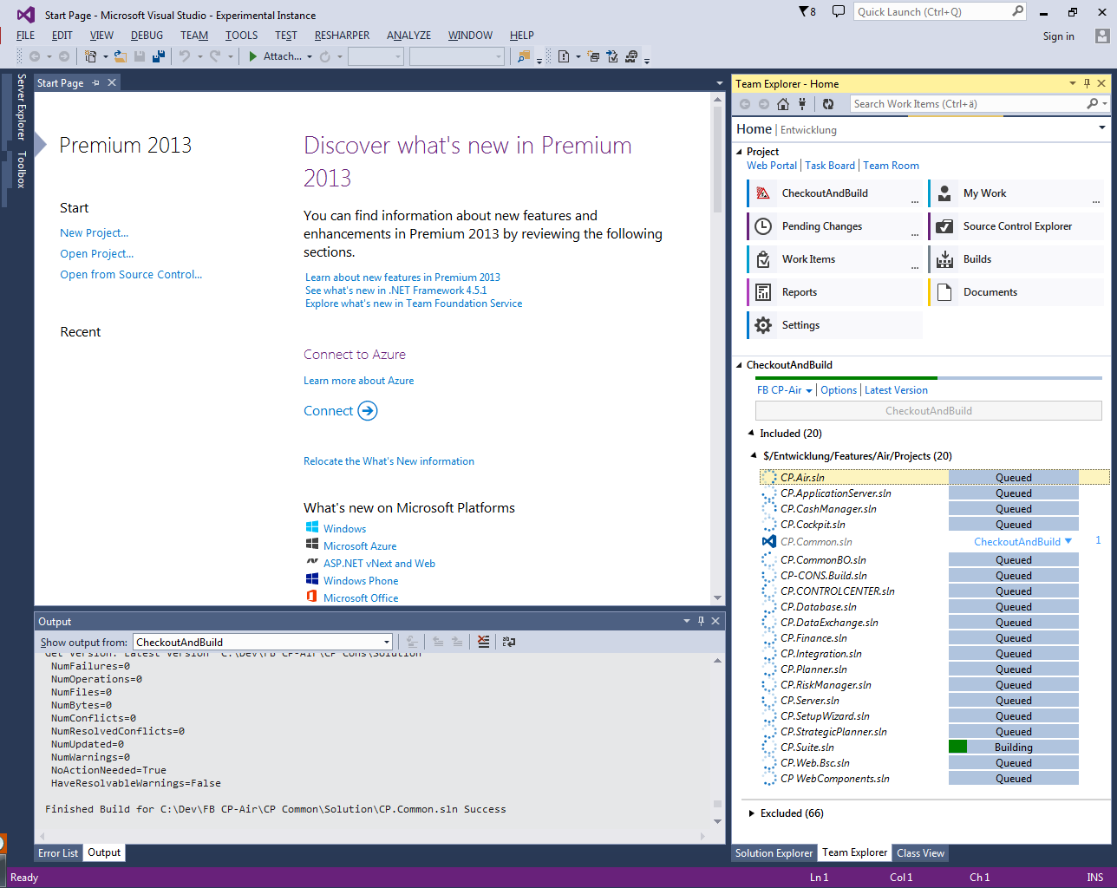Open Pending Changes tile
This screenshot has width=1117, height=888.
tap(834, 226)
